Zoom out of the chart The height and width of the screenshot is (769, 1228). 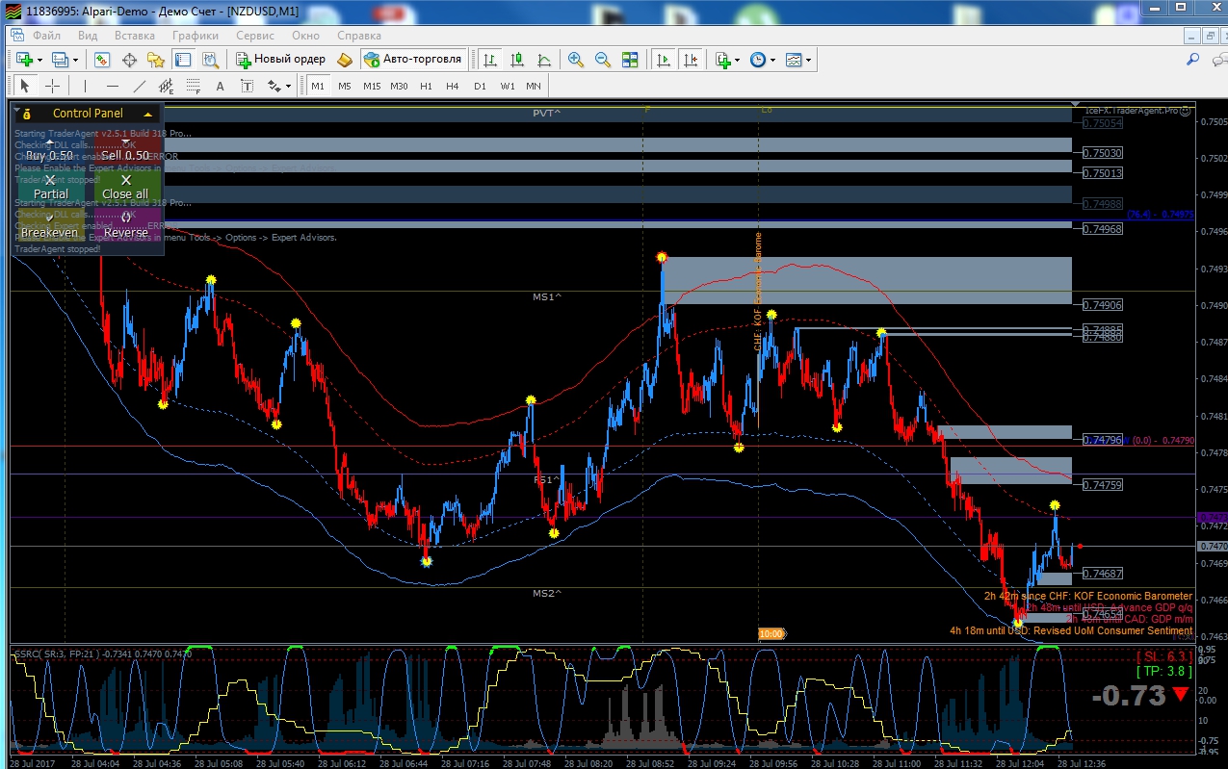coord(603,60)
